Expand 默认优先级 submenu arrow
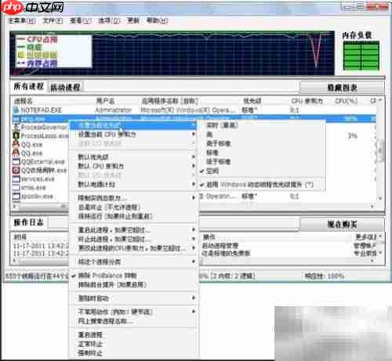 click(x=194, y=157)
